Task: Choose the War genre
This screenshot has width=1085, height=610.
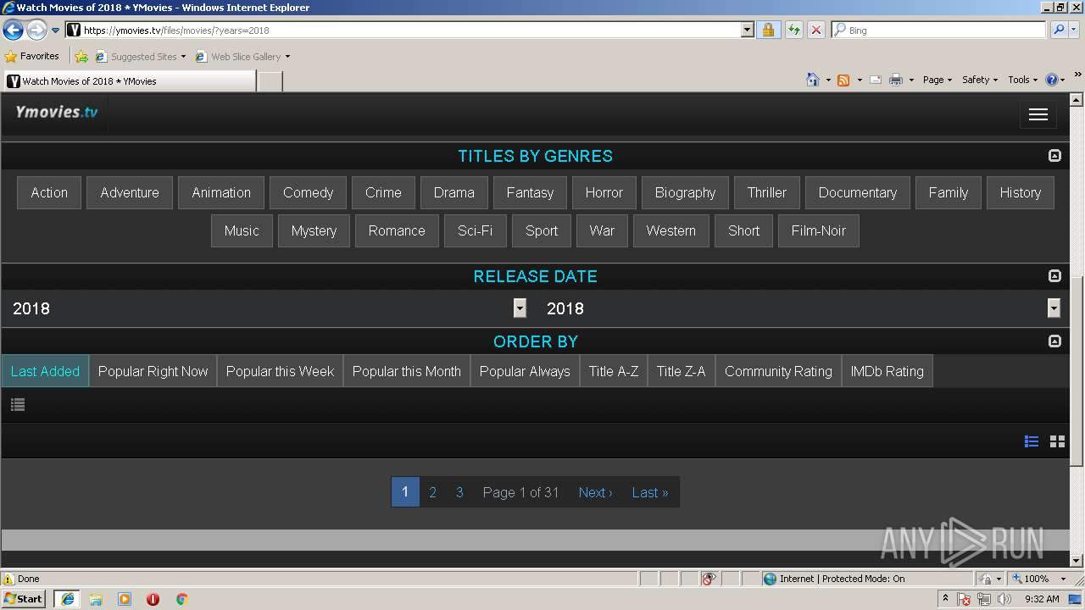Action: pos(602,230)
